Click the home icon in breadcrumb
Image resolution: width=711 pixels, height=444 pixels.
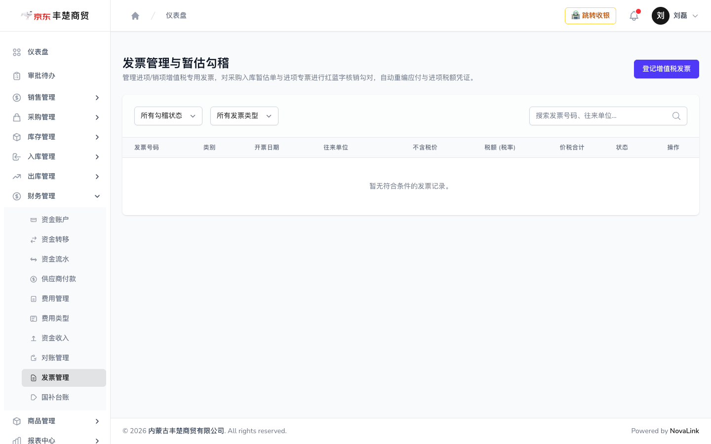(135, 16)
